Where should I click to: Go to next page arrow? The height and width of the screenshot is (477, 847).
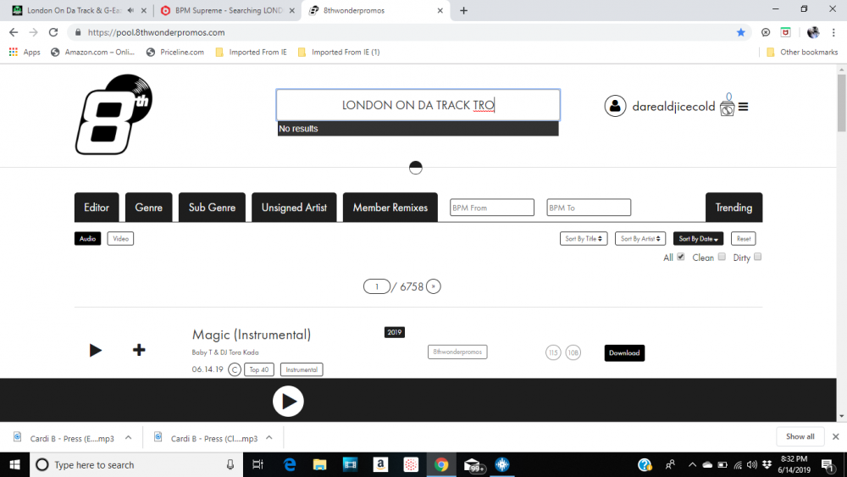click(x=434, y=286)
